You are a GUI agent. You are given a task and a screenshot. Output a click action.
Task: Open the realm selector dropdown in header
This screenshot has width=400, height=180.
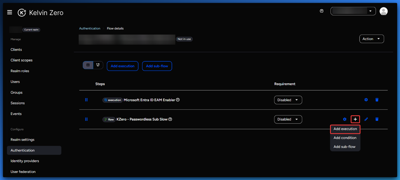353,11
